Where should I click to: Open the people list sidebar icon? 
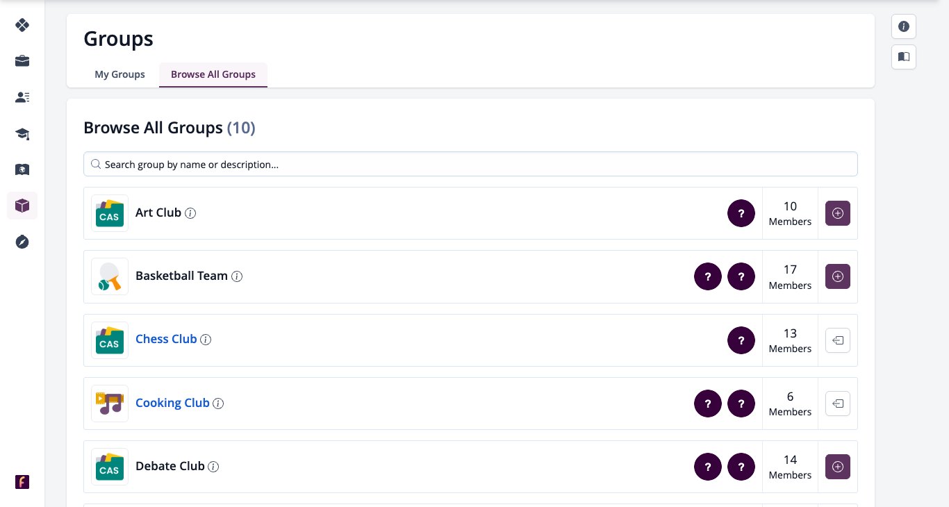(22, 97)
